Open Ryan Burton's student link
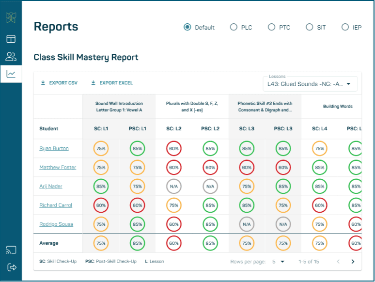 pyautogui.click(x=54, y=148)
